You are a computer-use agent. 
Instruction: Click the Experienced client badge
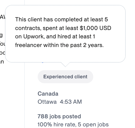65,77
